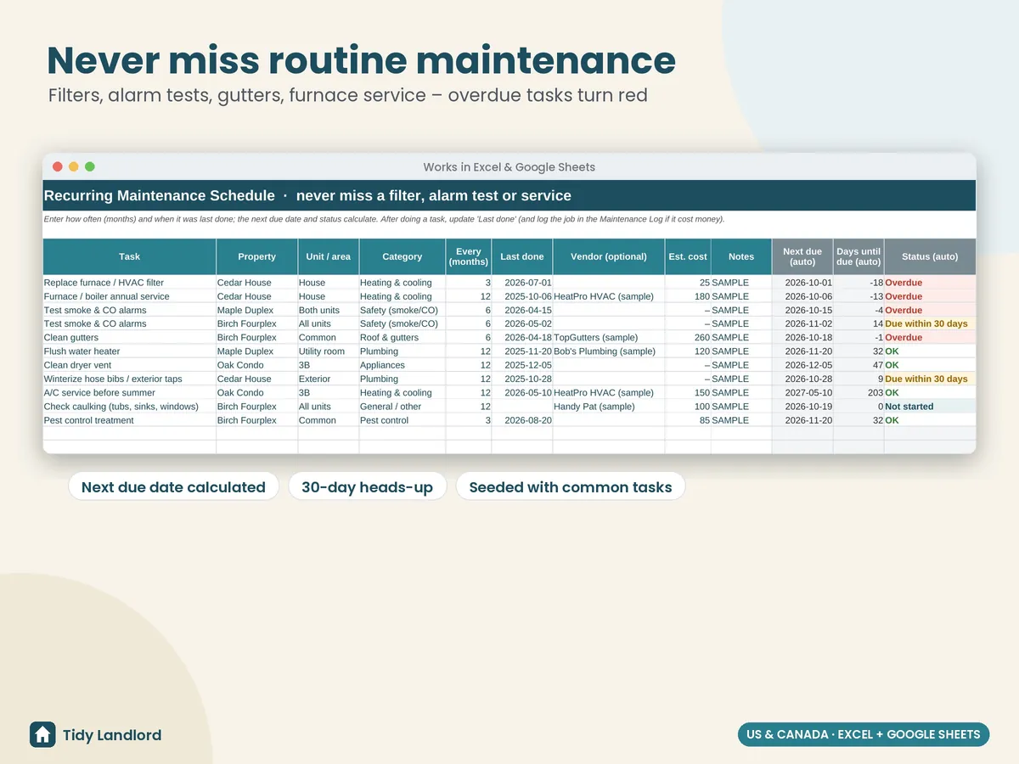
Task: Click the 'Last done' column header
Action: 522,256
